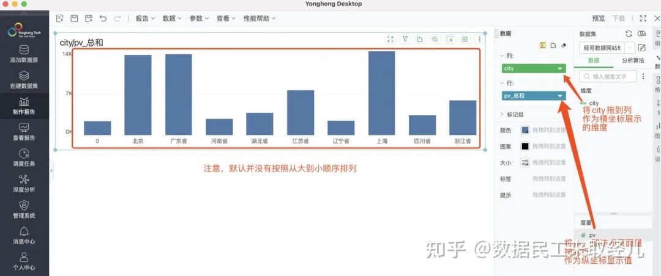This screenshot has width=661, height=276.
Task: Click the chart zoom-in magnifier icon
Action: (x=435, y=39)
